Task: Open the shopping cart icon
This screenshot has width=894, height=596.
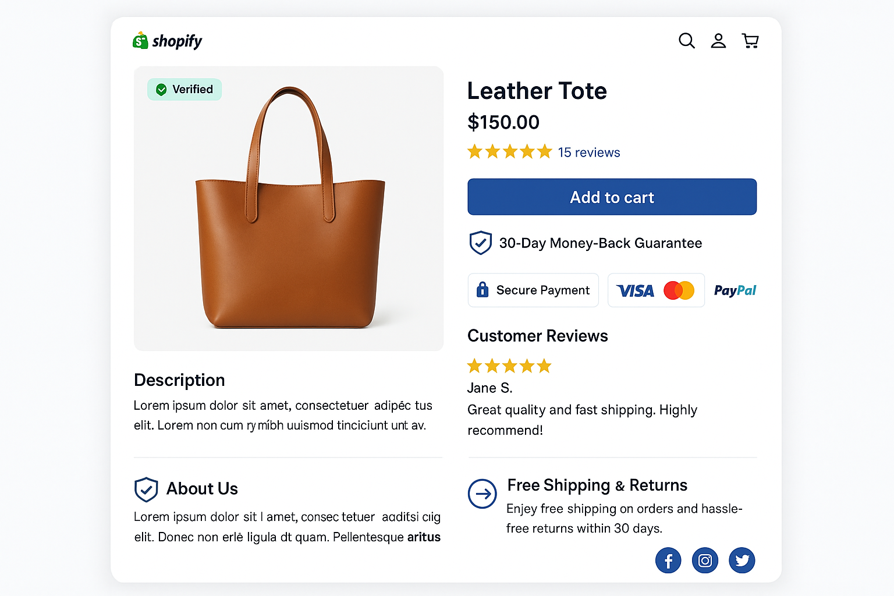Action: [750, 41]
